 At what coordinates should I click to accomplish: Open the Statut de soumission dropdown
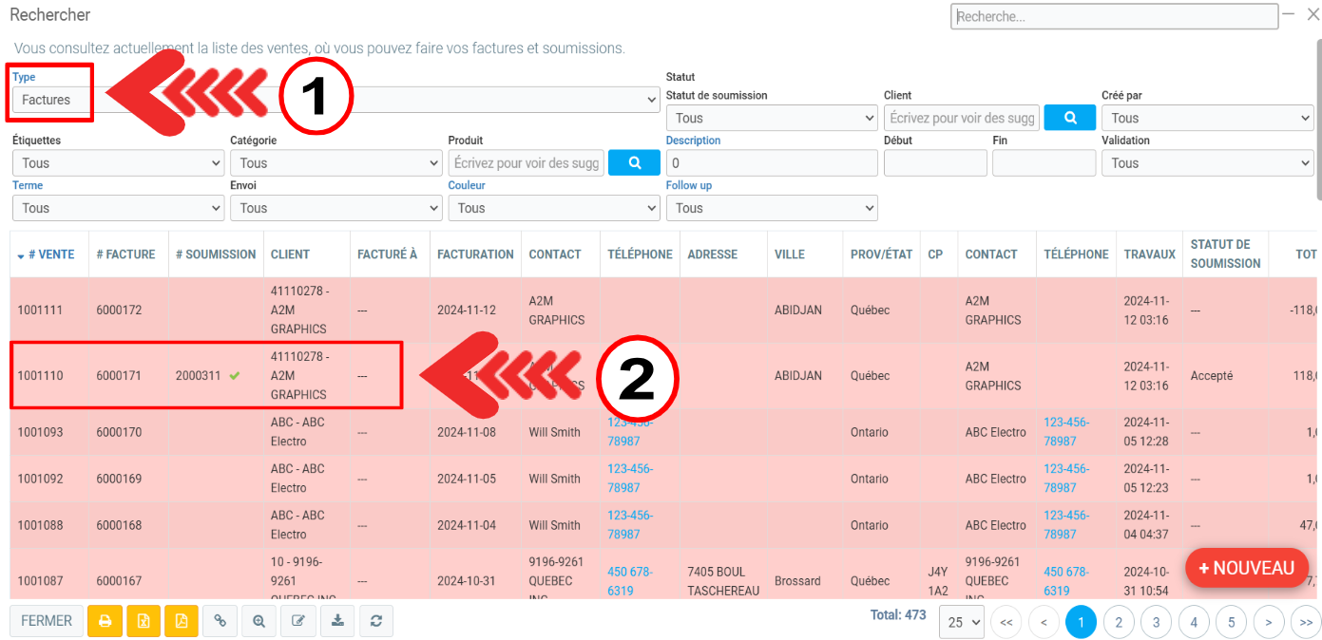click(x=771, y=118)
